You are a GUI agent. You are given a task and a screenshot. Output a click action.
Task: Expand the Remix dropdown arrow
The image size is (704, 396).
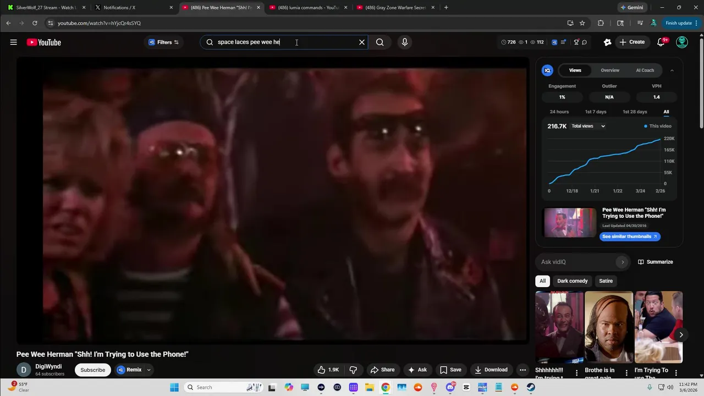click(148, 370)
